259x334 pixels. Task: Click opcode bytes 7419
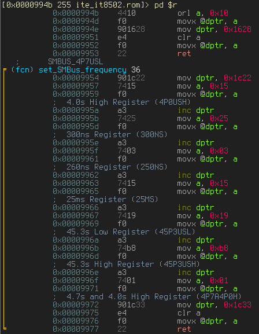[127, 215]
